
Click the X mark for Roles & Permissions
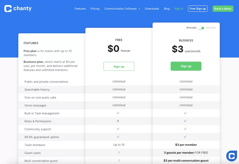(x=118, y=121)
